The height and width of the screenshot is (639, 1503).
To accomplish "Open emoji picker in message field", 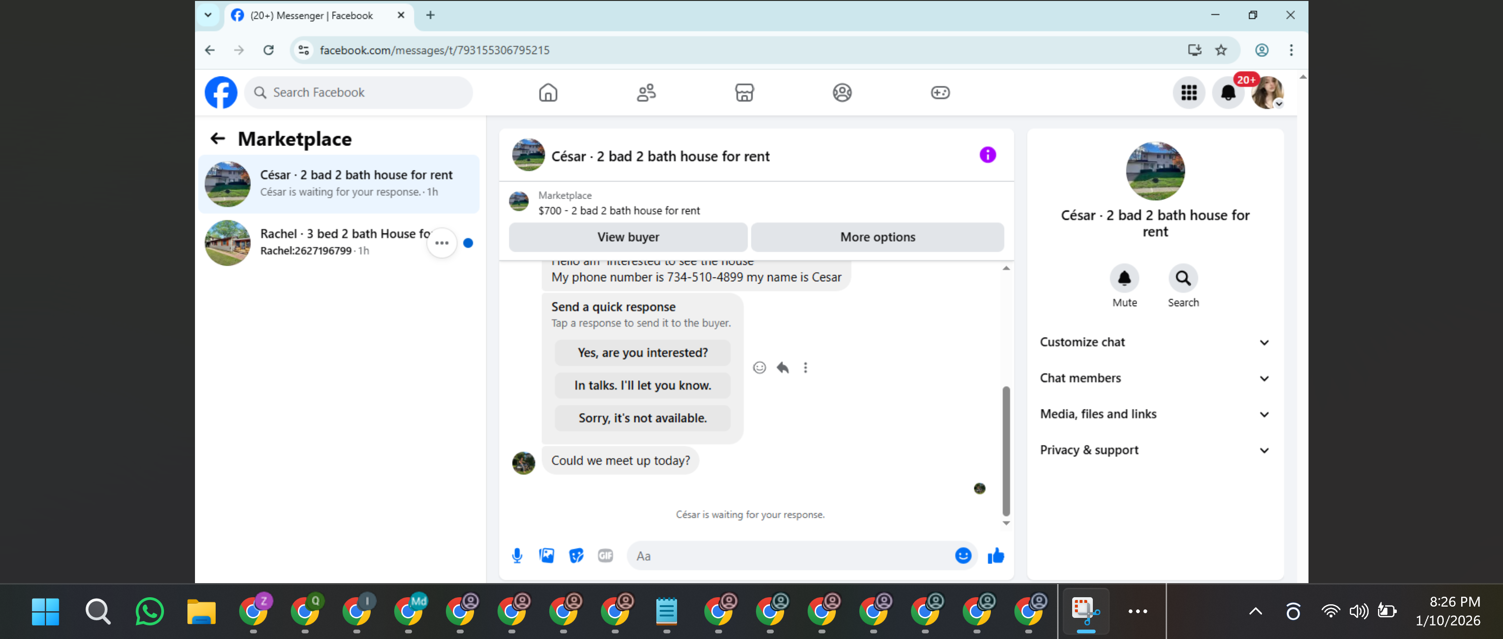I will (x=963, y=555).
